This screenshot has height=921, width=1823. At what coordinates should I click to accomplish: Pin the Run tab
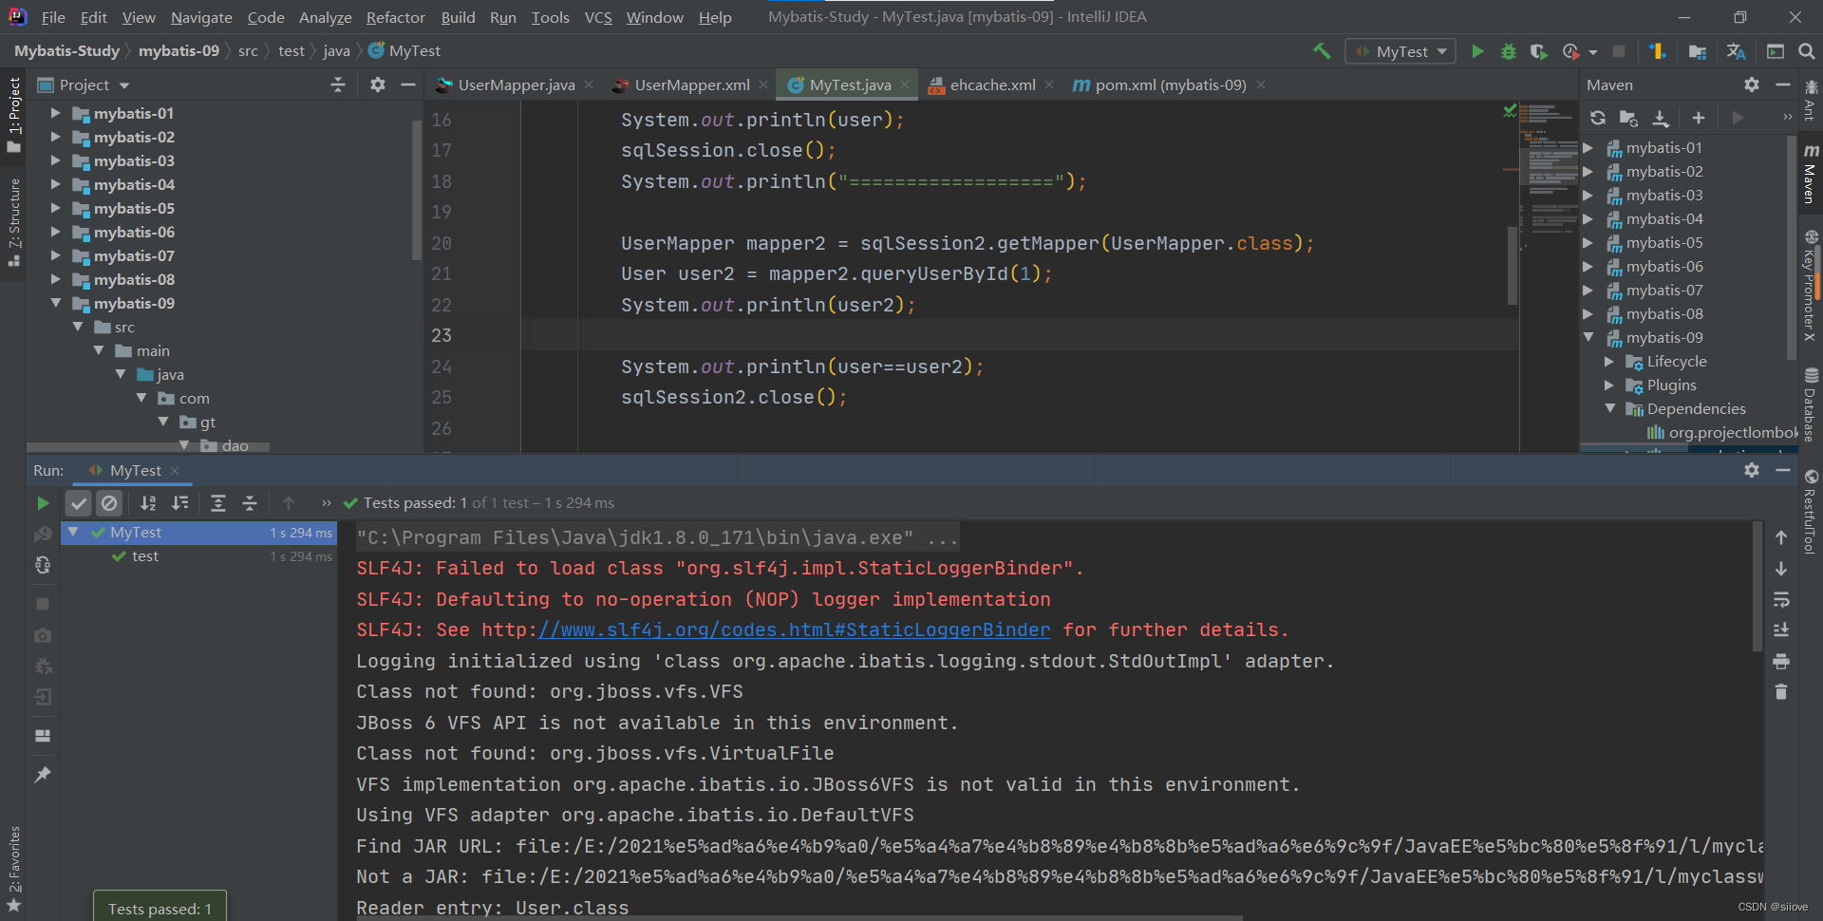(43, 775)
